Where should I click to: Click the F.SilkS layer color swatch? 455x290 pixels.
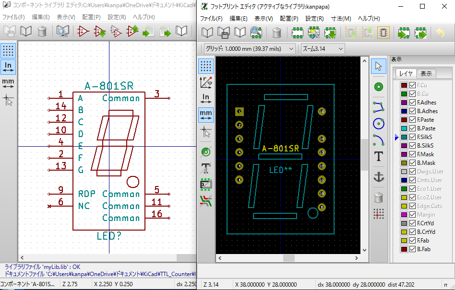(x=405, y=137)
